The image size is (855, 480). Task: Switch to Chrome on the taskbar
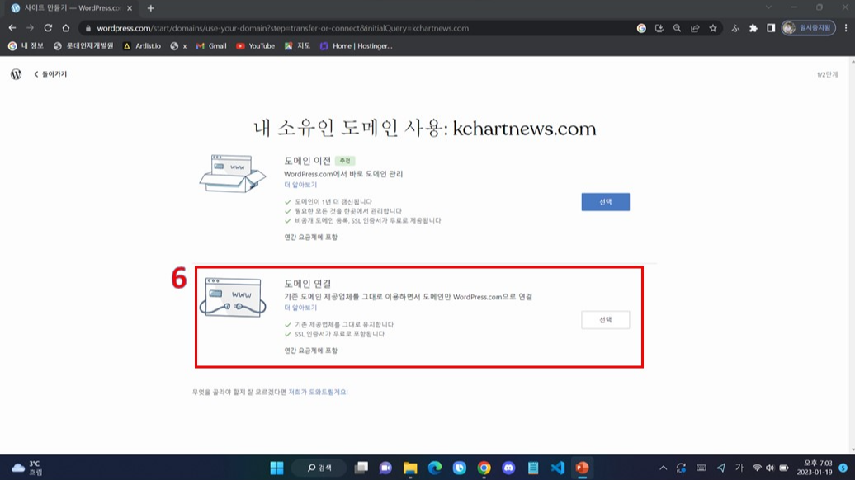(x=484, y=468)
